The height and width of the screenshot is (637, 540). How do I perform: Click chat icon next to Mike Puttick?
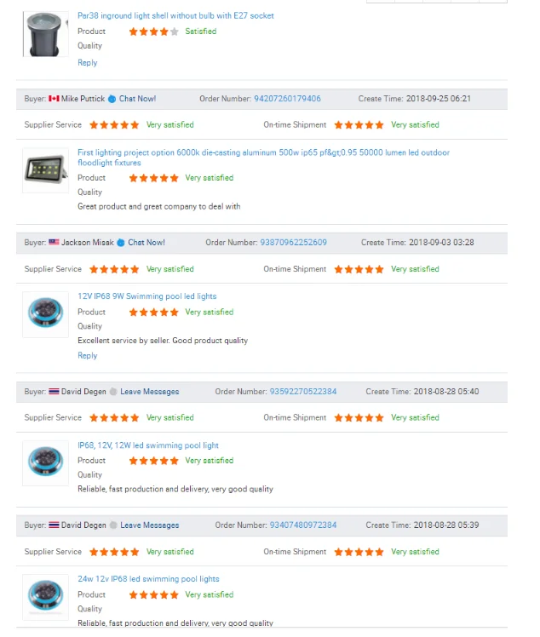(112, 99)
